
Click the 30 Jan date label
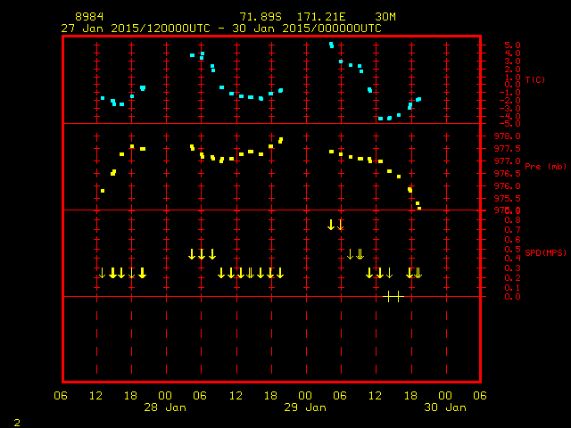coord(445,407)
